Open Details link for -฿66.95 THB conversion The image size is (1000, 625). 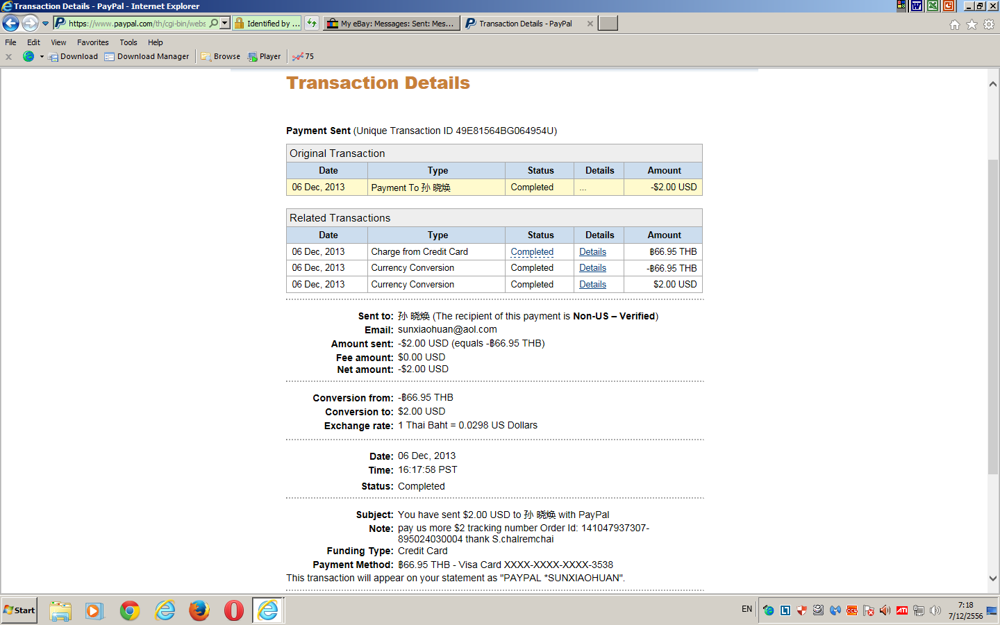[592, 268]
